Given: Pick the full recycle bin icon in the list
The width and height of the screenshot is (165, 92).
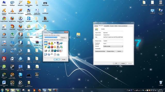Looking at the screenshot, I should pos(58,54).
